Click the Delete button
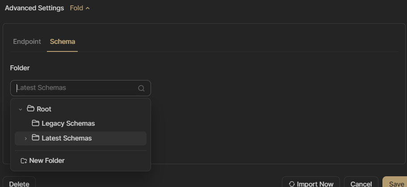This screenshot has height=187, width=407. pos(19,182)
